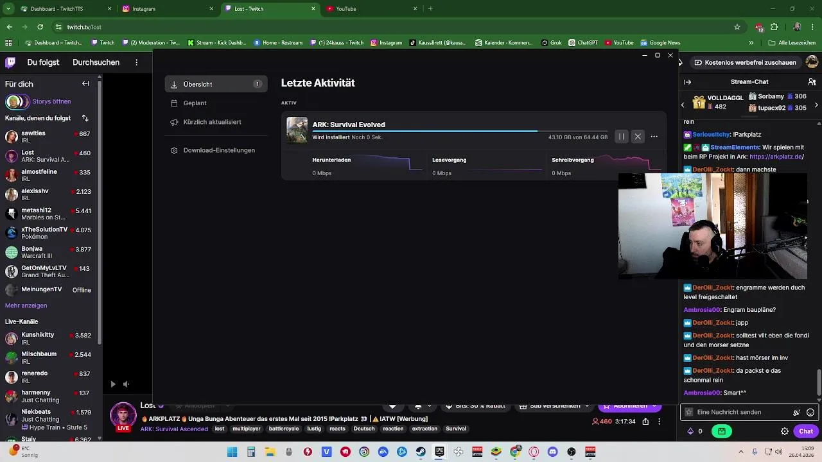Viewport: 822px width, 462px height.
Task: Open metashi12 channel from sidebar
Action: tap(48, 214)
